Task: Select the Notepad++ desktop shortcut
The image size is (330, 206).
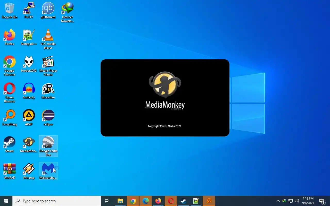Action: pyautogui.click(x=29, y=37)
